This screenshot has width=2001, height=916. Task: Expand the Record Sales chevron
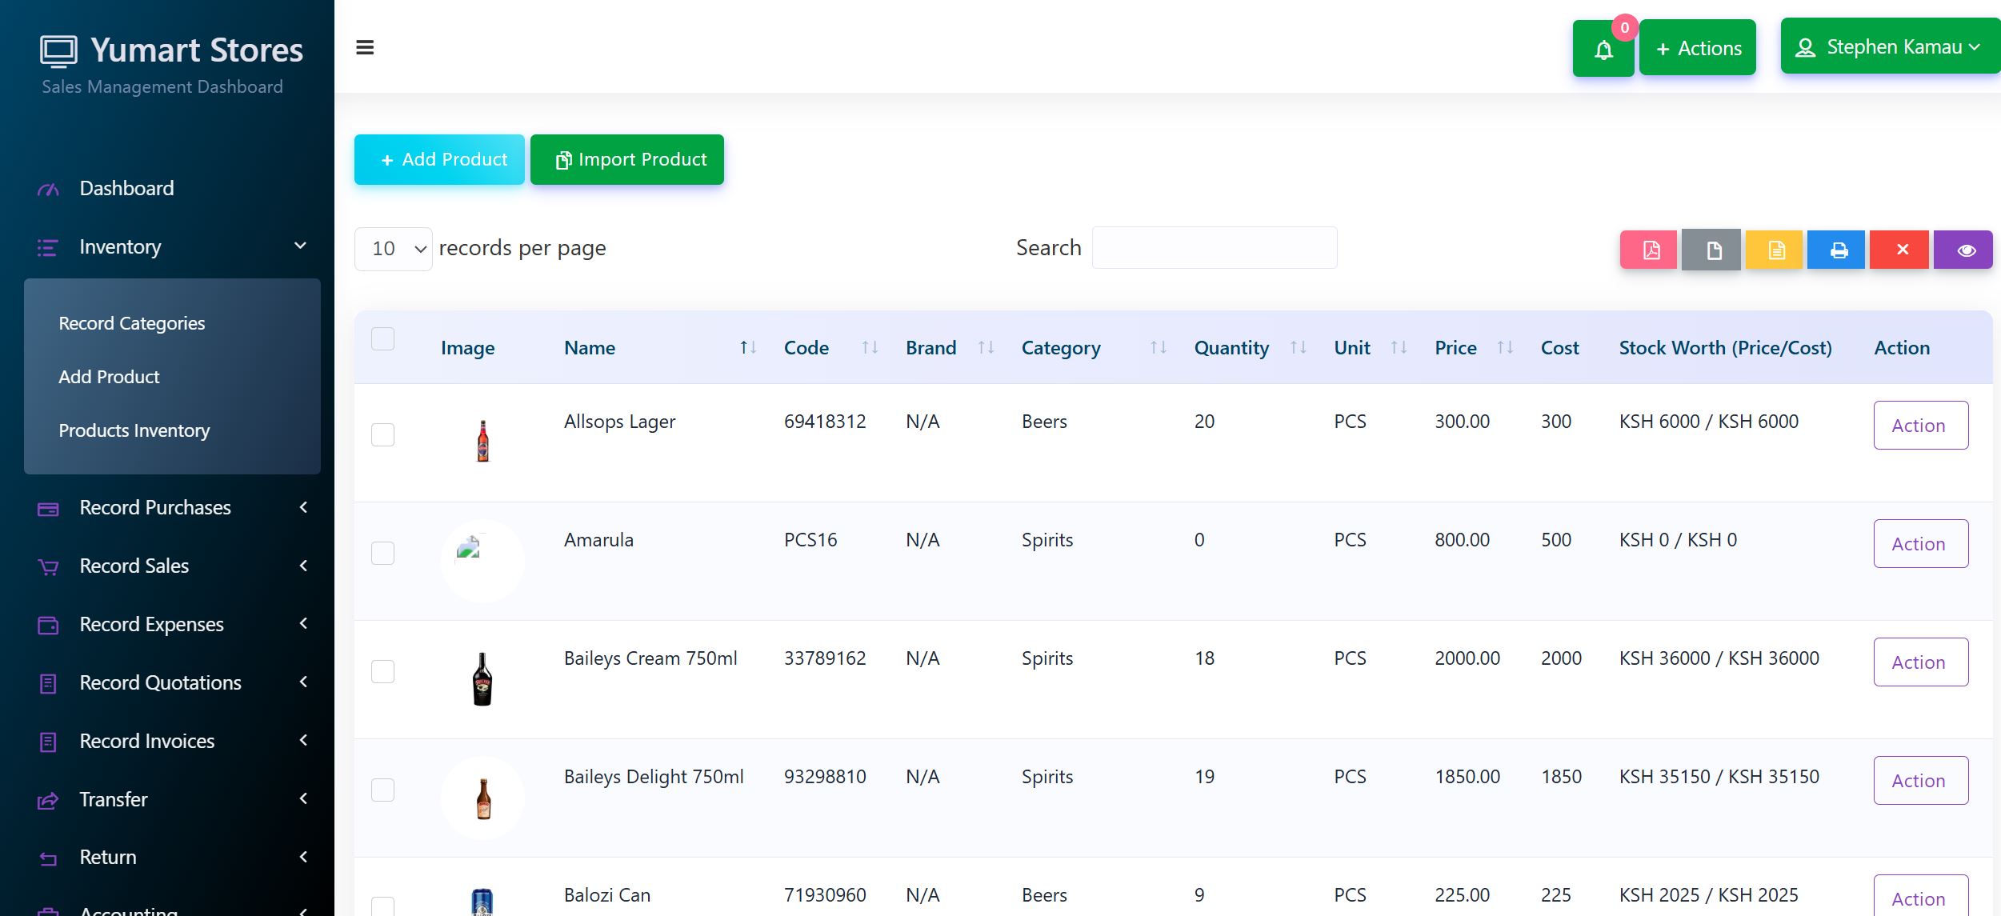click(x=303, y=566)
